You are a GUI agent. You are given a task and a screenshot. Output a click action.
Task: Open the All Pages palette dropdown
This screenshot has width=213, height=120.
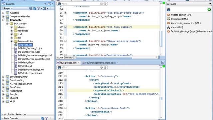pos(189,4)
